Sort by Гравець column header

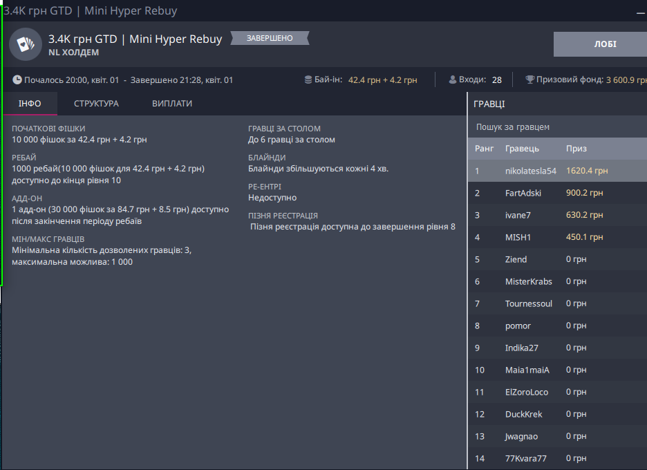(522, 149)
